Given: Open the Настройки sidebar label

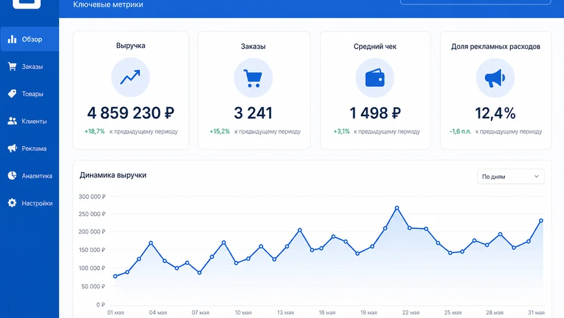Looking at the screenshot, I should pyautogui.click(x=37, y=203).
